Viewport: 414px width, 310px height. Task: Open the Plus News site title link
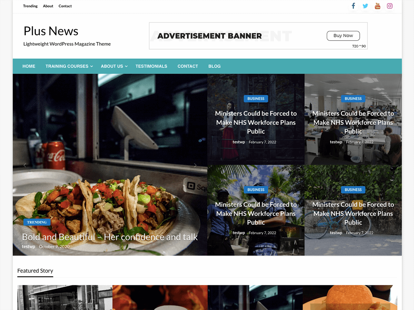[x=50, y=31]
